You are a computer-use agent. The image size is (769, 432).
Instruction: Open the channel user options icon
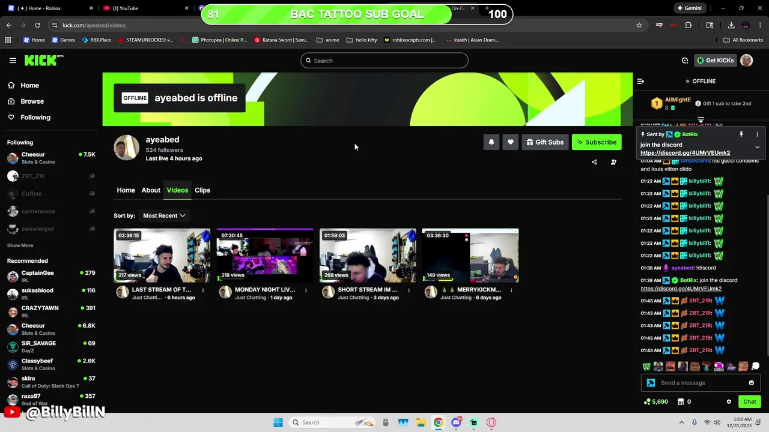pyautogui.click(x=613, y=162)
